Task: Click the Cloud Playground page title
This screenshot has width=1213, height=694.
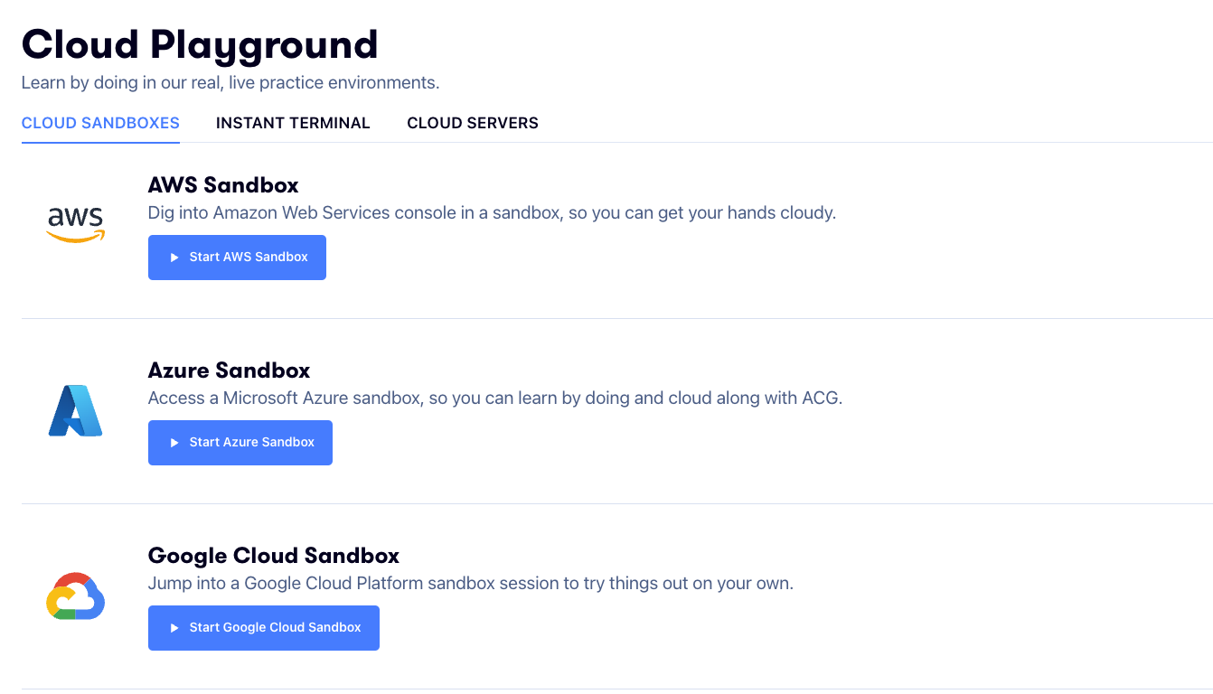Action: pos(200,44)
